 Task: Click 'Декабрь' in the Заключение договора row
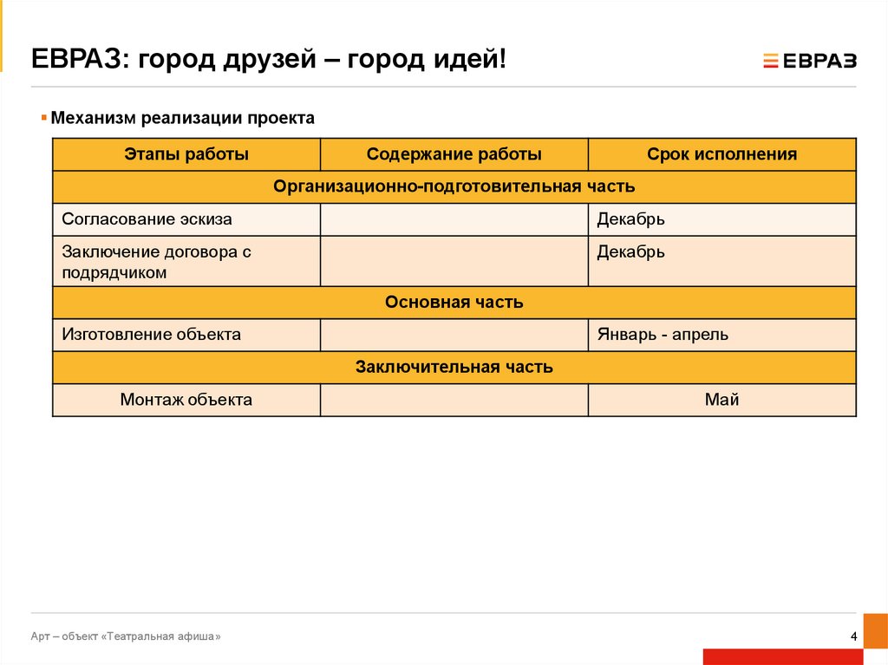click(x=722, y=261)
